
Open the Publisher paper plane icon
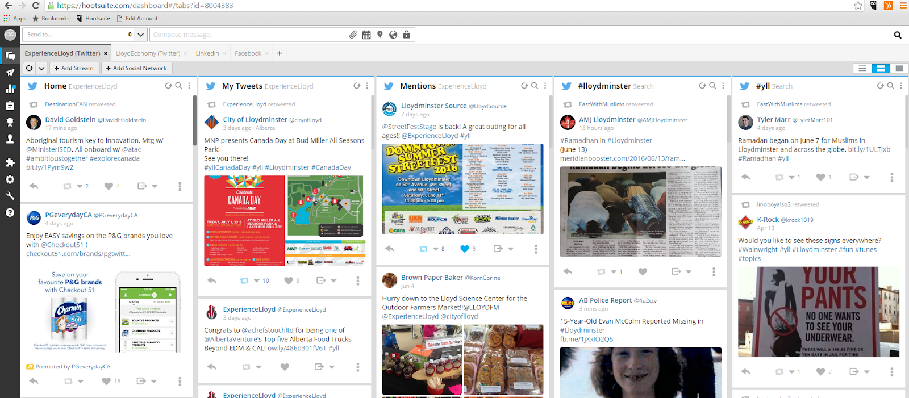pyautogui.click(x=10, y=72)
